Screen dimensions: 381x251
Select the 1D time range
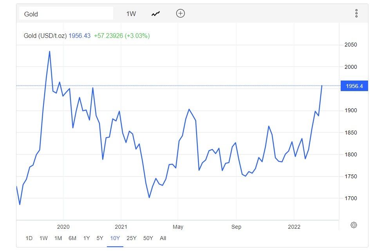tap(29, 238)
